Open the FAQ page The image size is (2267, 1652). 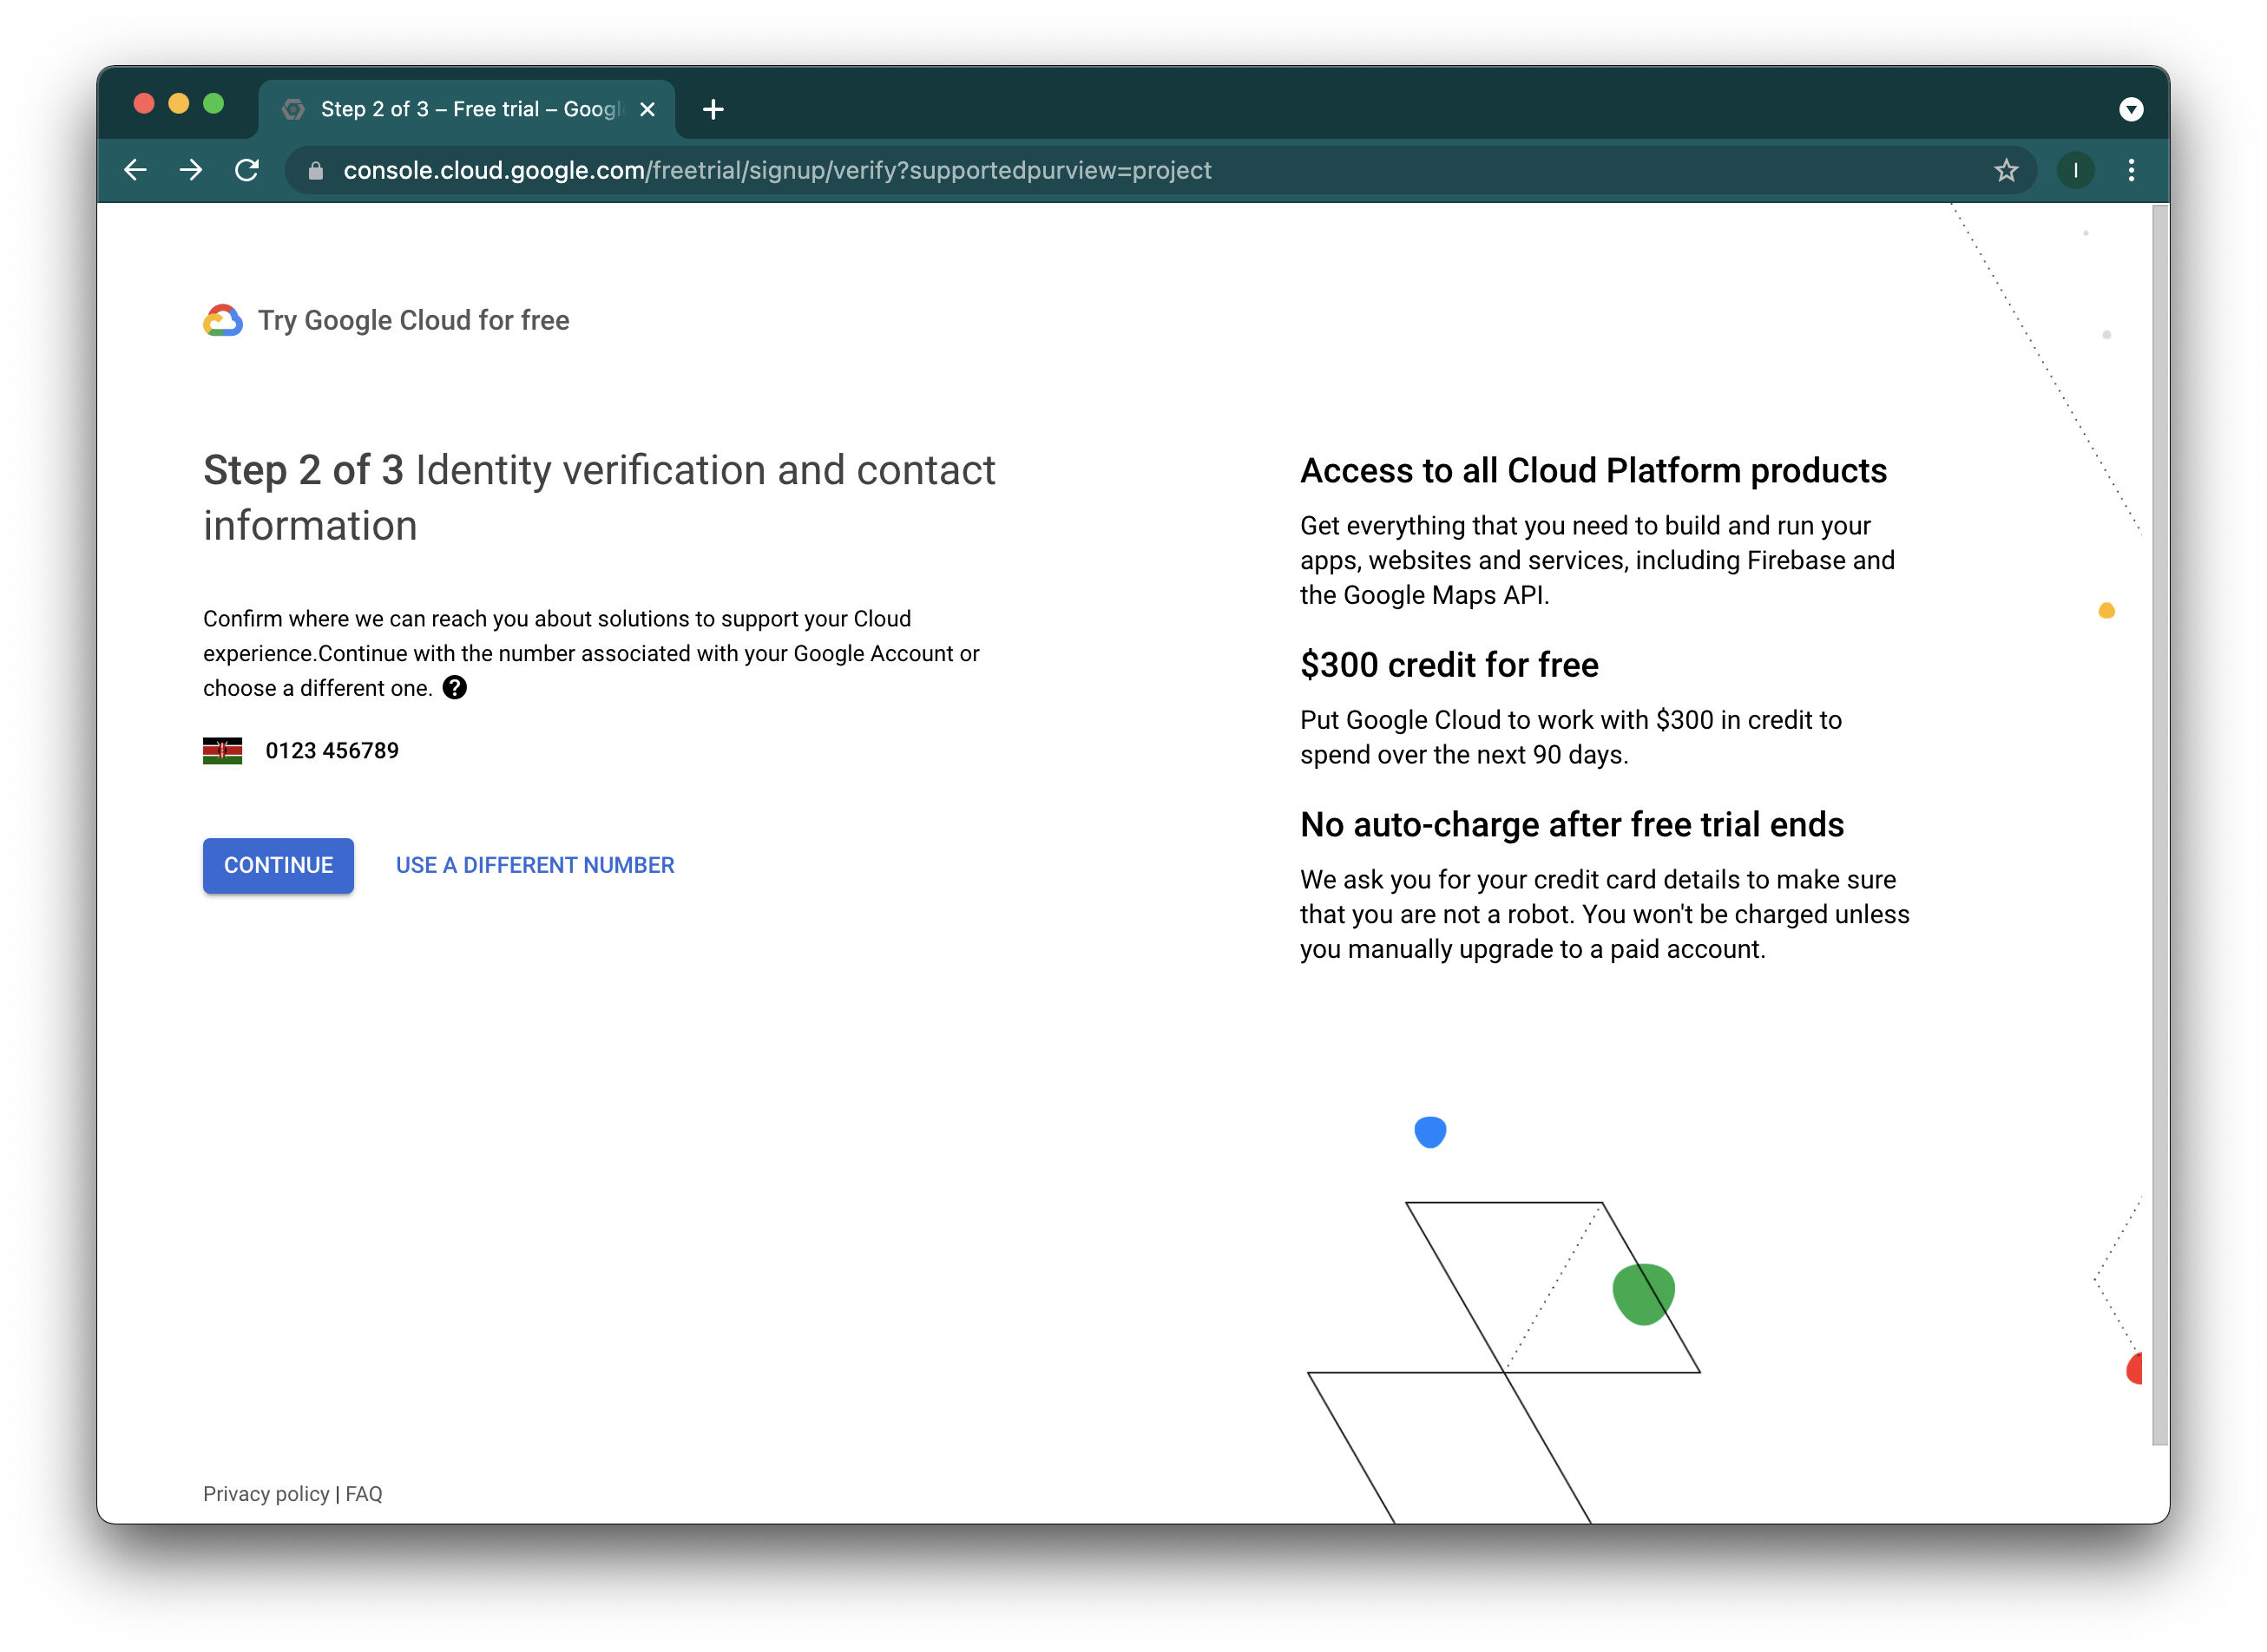click(x=365, y=1493)
